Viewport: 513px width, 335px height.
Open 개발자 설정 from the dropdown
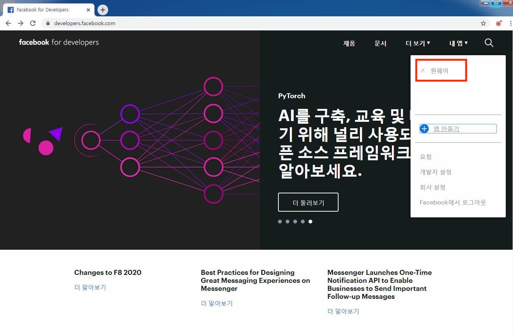coord(436,172)
